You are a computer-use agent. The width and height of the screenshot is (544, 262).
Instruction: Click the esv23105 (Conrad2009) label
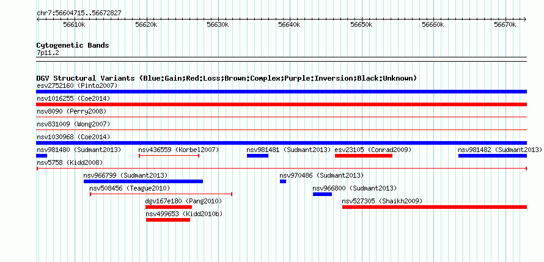click(373, 150)
